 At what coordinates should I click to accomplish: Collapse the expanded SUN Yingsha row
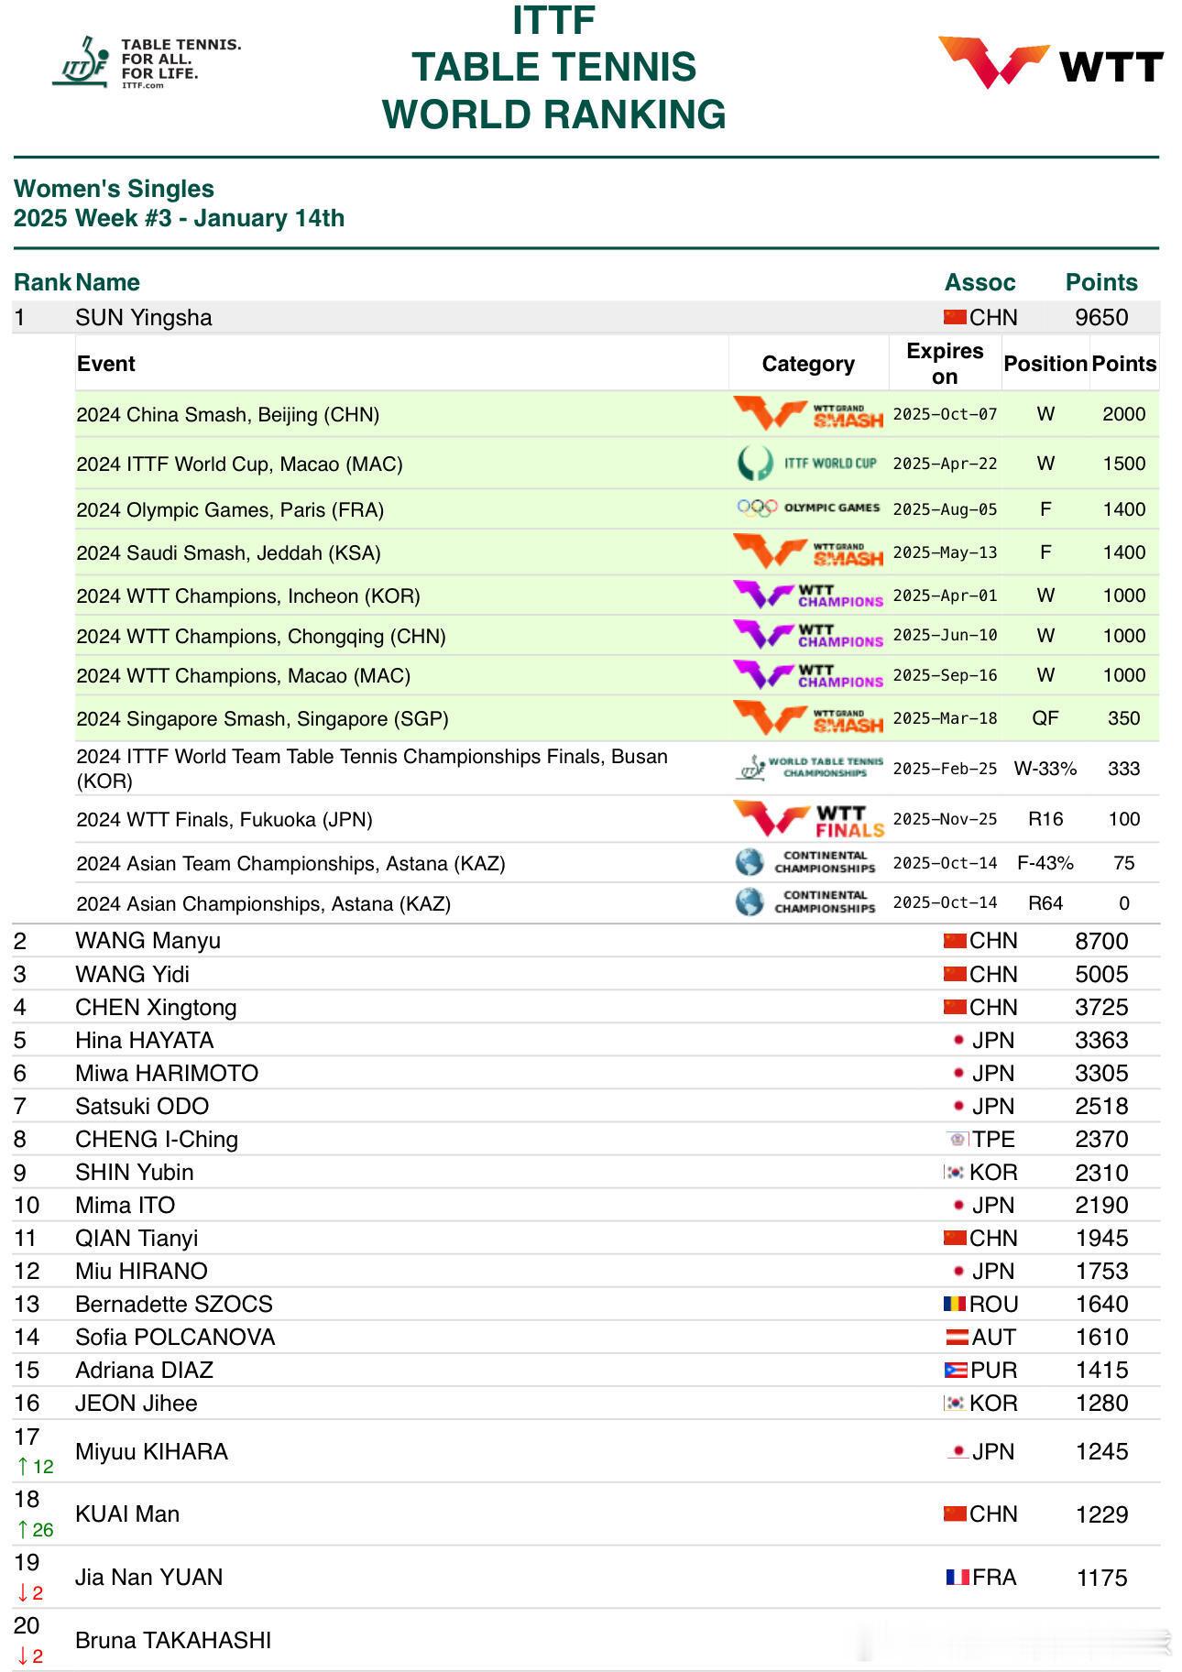coord(586,317)
